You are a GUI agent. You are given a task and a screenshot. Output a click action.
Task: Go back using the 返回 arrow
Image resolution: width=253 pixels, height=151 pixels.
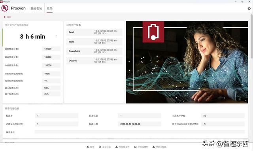(8, 17)
